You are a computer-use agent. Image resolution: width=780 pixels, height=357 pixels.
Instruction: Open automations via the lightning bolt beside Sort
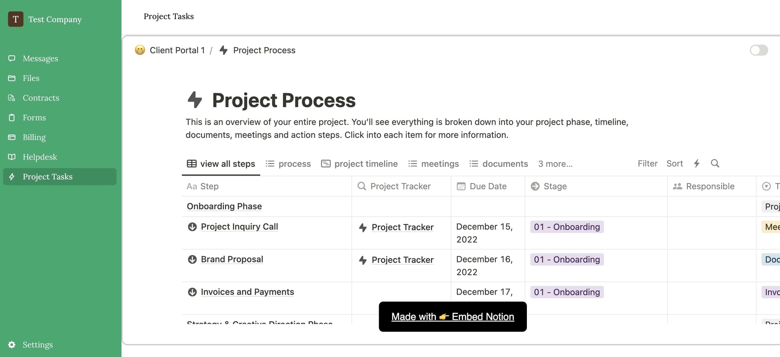(697, 164)
